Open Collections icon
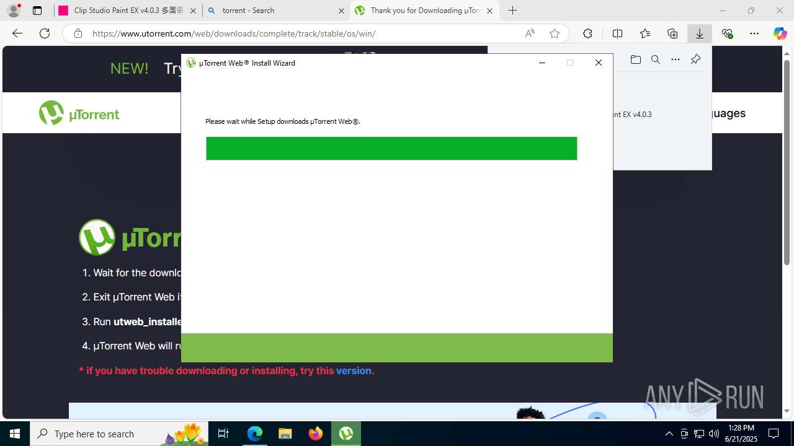Screen dimensions: 794x446 click(672, 33)
